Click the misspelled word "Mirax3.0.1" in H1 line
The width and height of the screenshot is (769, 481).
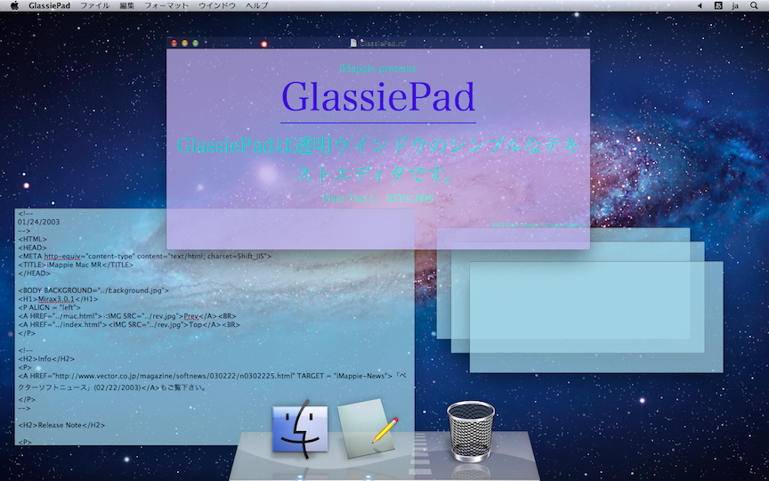56,299
